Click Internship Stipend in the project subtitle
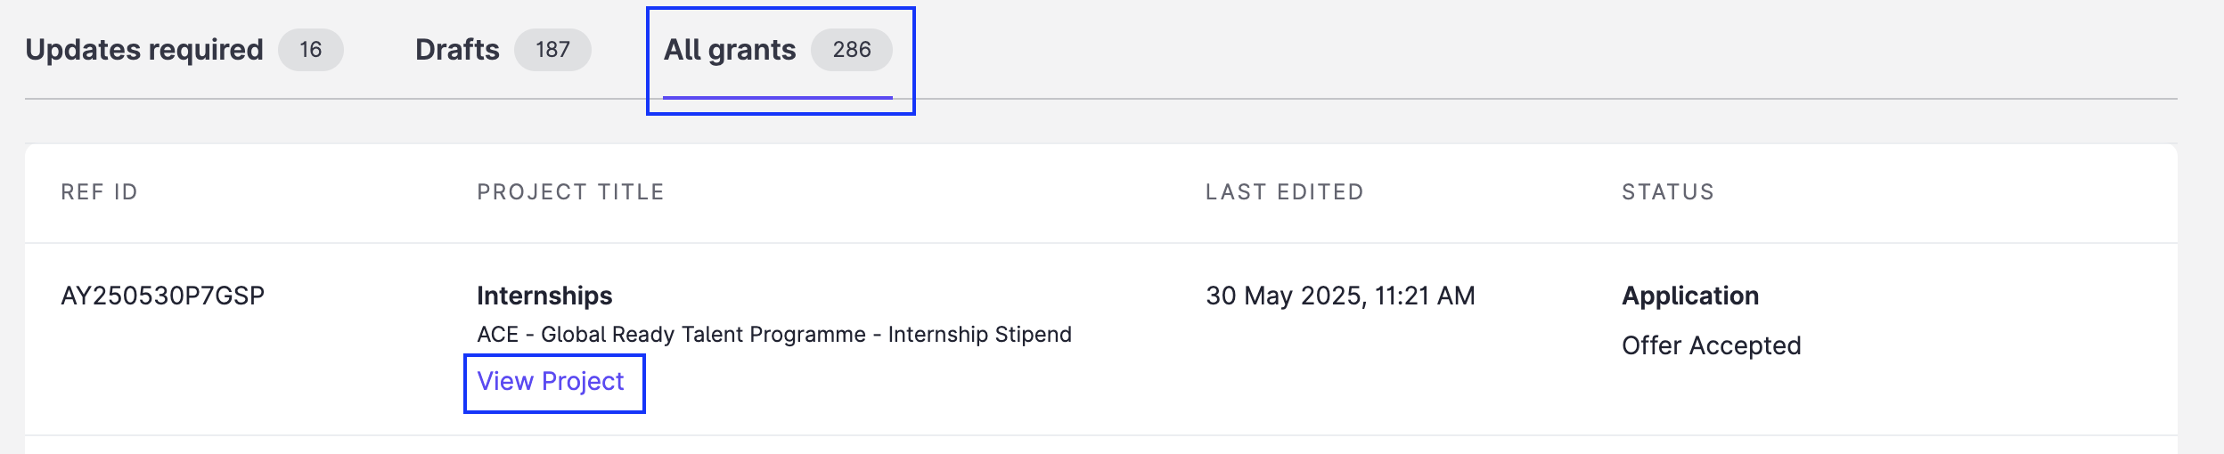2224x454 pixels. pos(979,335)
